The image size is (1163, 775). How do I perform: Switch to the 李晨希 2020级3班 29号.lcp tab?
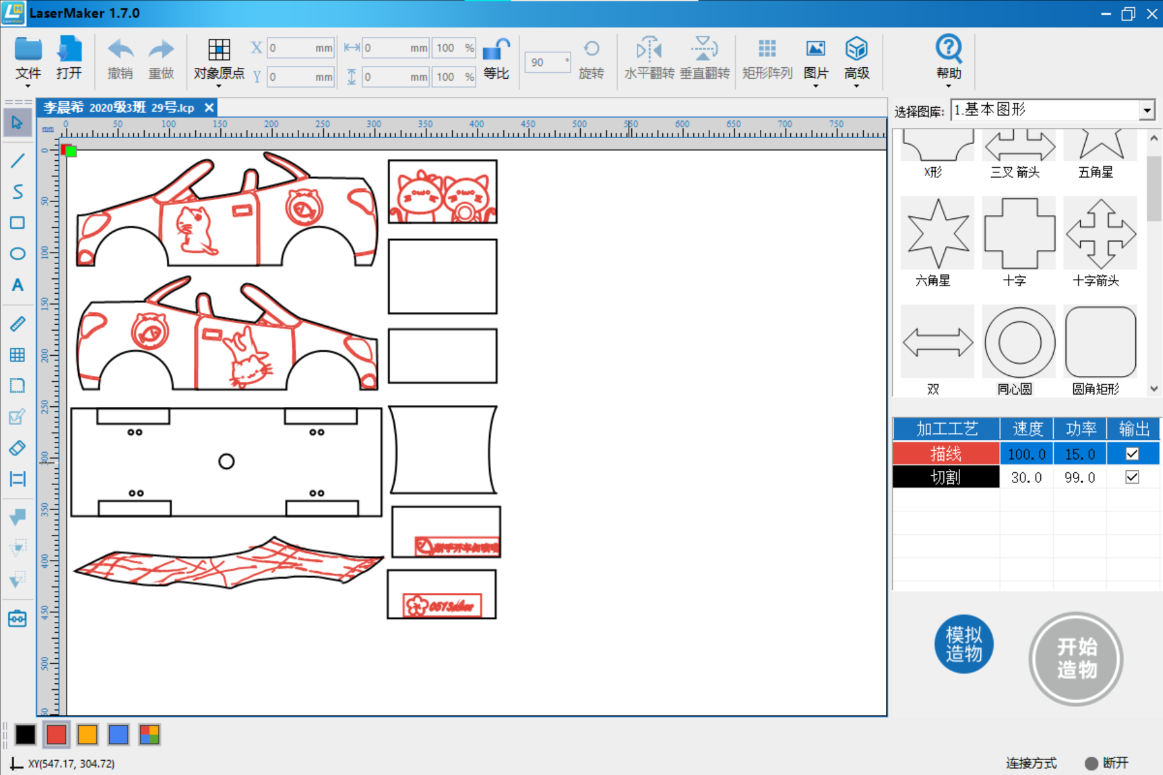(x=120, y=108)
